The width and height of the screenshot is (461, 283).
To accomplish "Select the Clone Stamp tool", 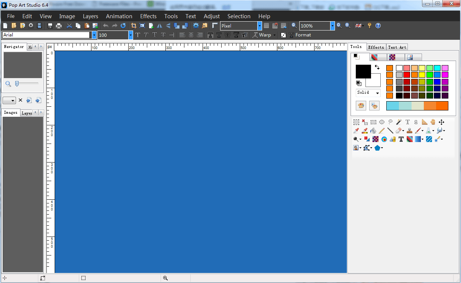I will 409,131.
